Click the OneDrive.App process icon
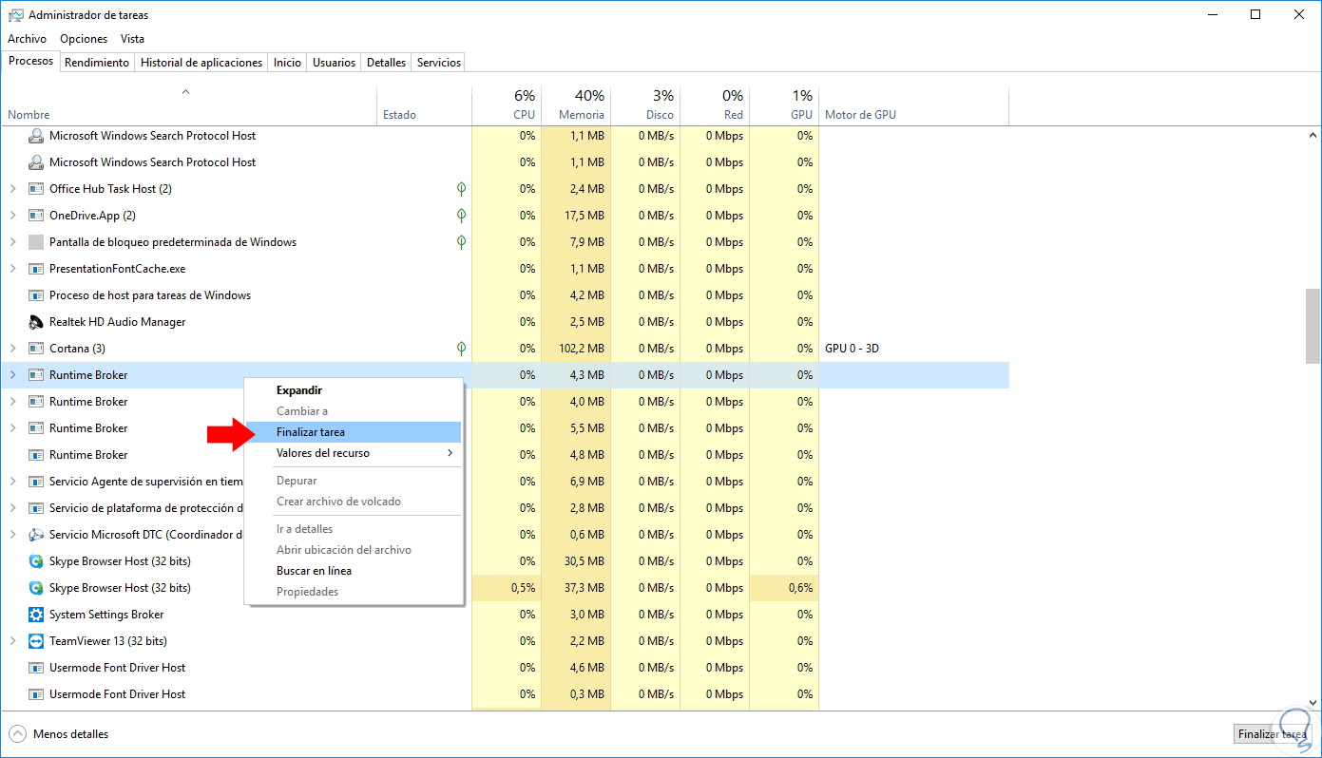Viewport: 1322px width, 758px height. click(x=36, y=216)
